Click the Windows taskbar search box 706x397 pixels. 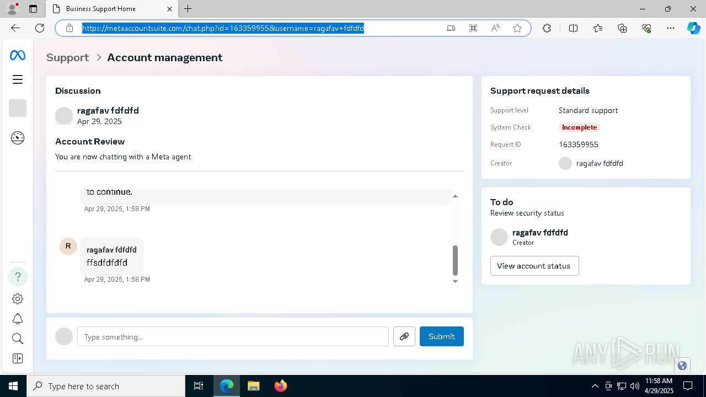click(106, 386)
